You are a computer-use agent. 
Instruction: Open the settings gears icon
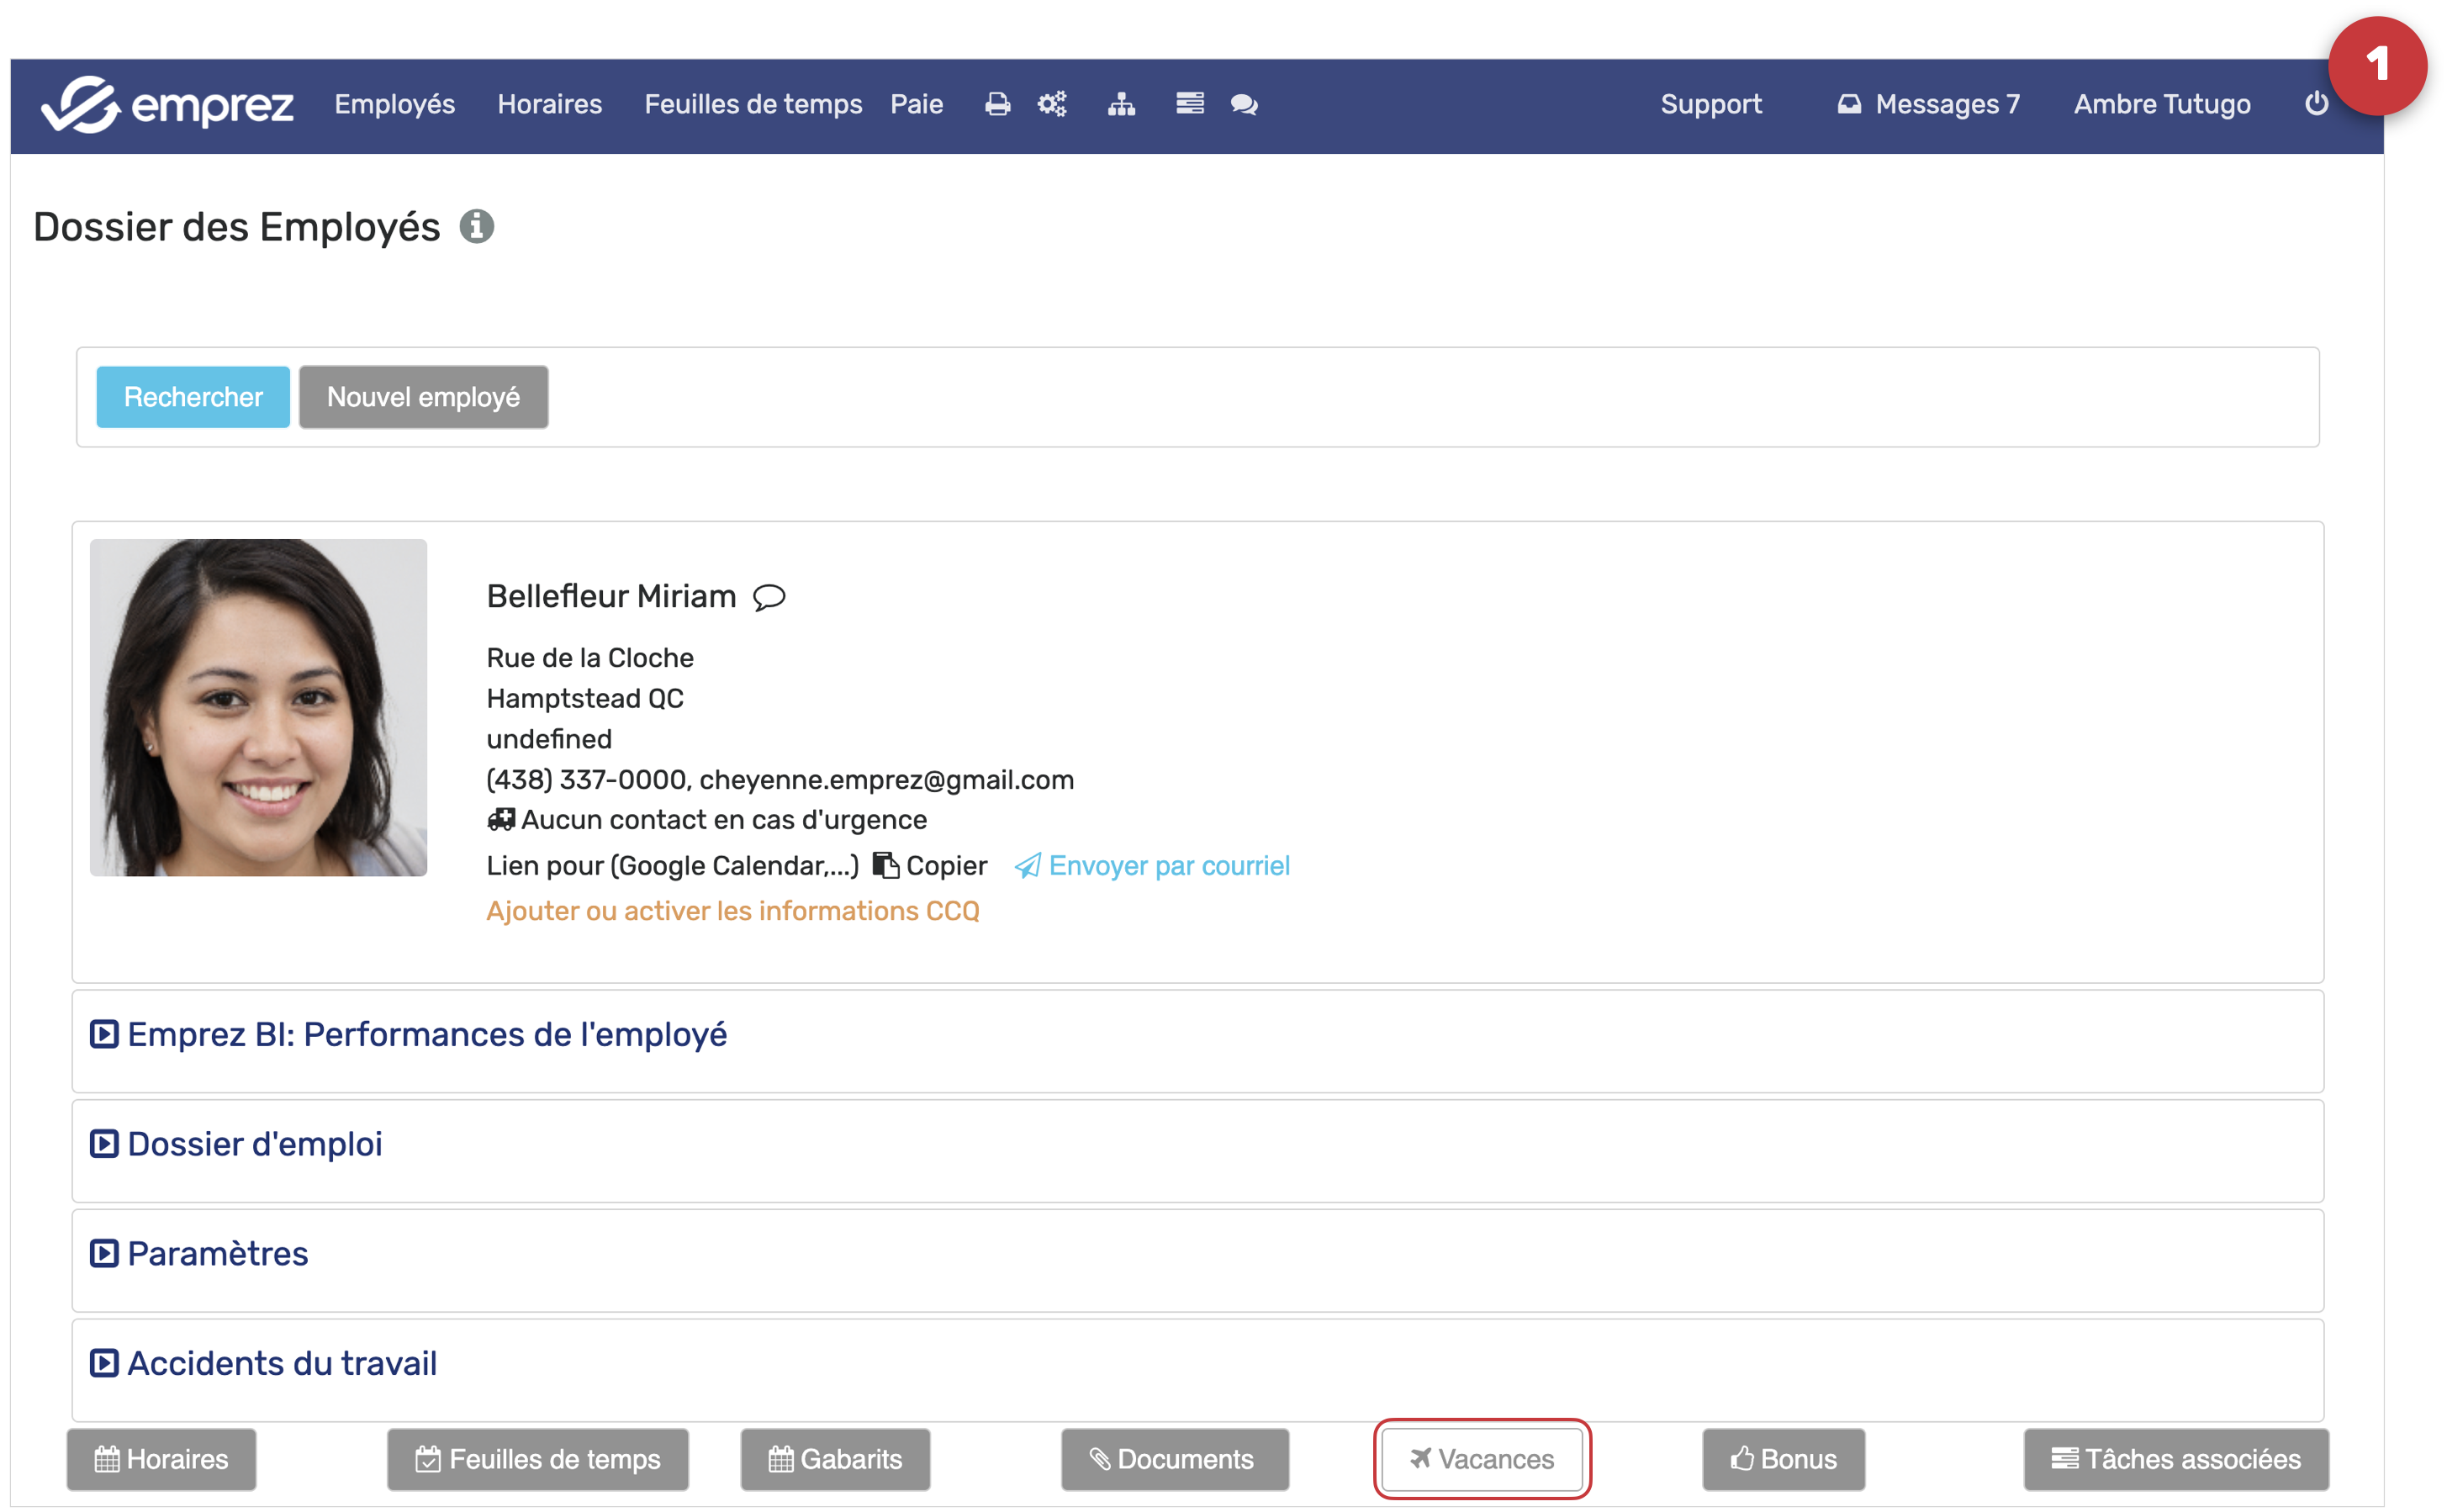[x=1052, y=104]
